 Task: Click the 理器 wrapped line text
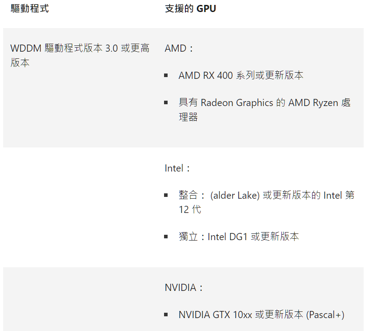click(x=188, y=117)
